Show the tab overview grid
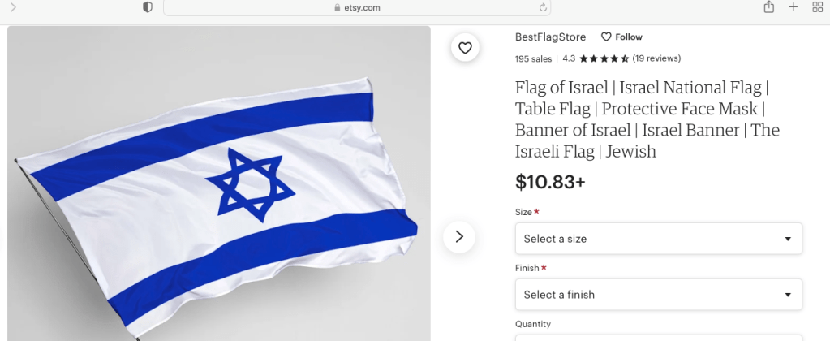Screen dimensions: 830x341 click(x=817, y=7)
